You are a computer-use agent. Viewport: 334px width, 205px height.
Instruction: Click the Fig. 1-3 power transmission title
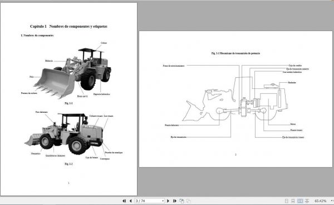point(235,53)
